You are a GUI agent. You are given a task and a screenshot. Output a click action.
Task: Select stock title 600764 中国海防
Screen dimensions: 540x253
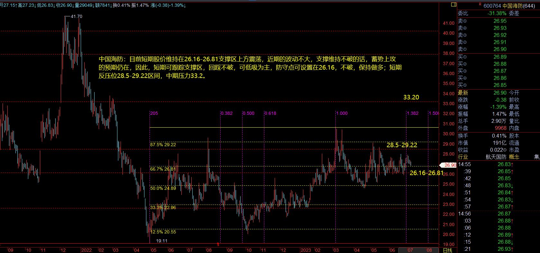click(509, 6)
